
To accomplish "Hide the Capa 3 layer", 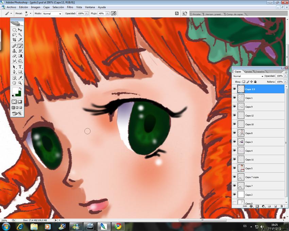I will [235, 142].
